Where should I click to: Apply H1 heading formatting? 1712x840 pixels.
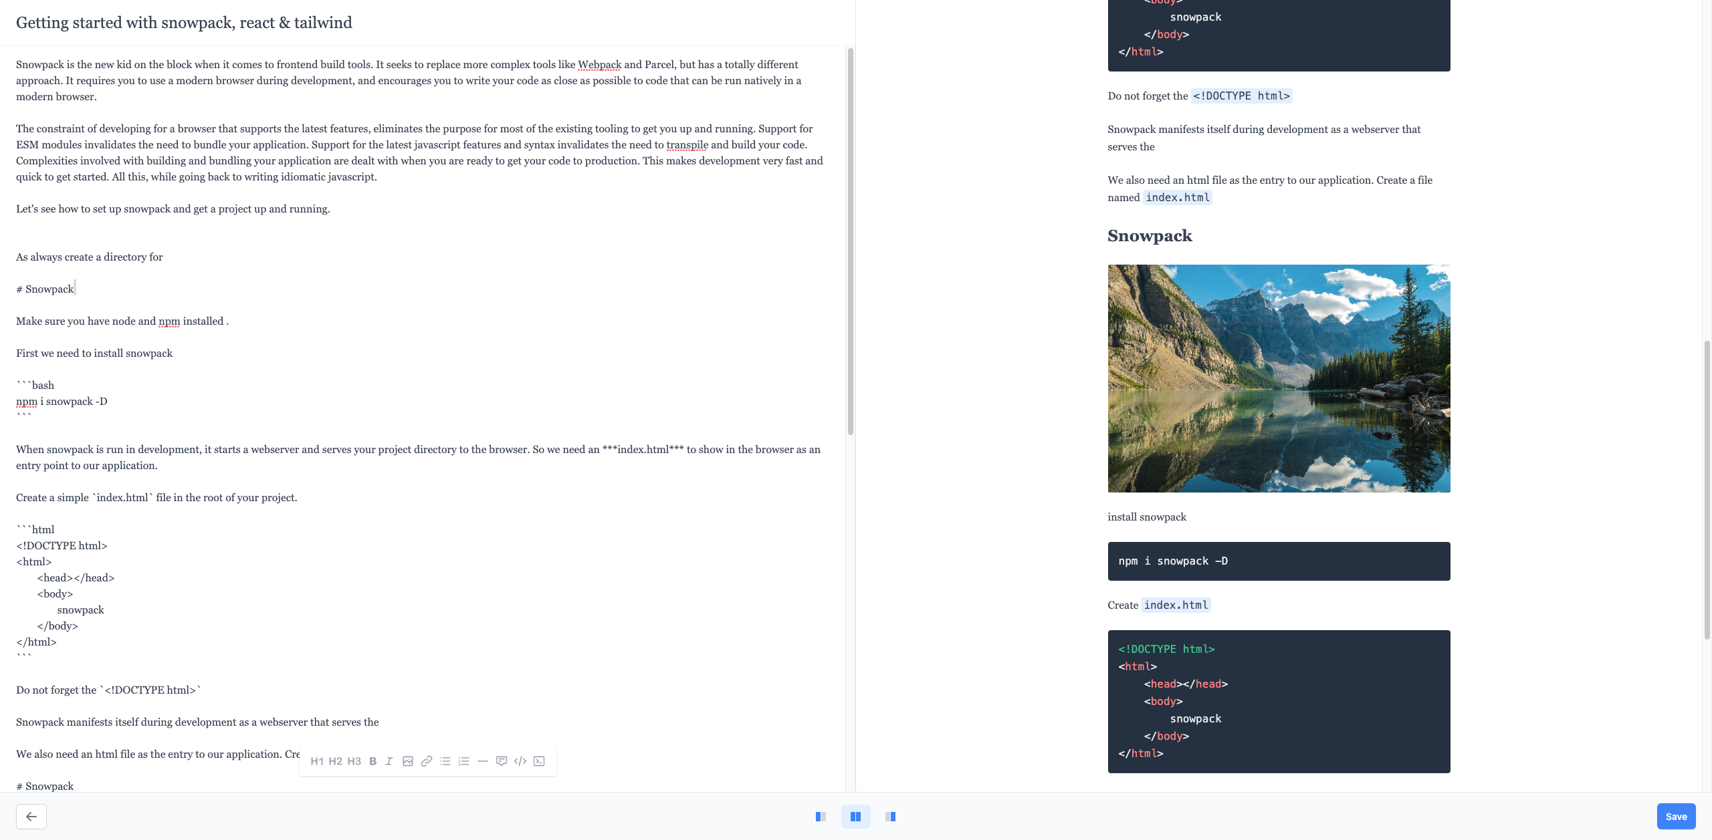pos(317,761)
